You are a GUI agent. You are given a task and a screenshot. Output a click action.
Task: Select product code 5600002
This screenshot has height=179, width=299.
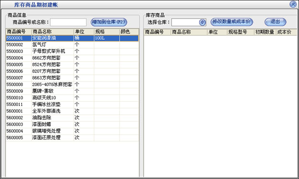[15, 118]
